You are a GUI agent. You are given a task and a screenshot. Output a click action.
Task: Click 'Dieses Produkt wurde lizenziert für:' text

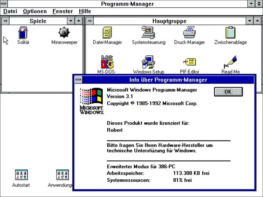coord(148,123)
